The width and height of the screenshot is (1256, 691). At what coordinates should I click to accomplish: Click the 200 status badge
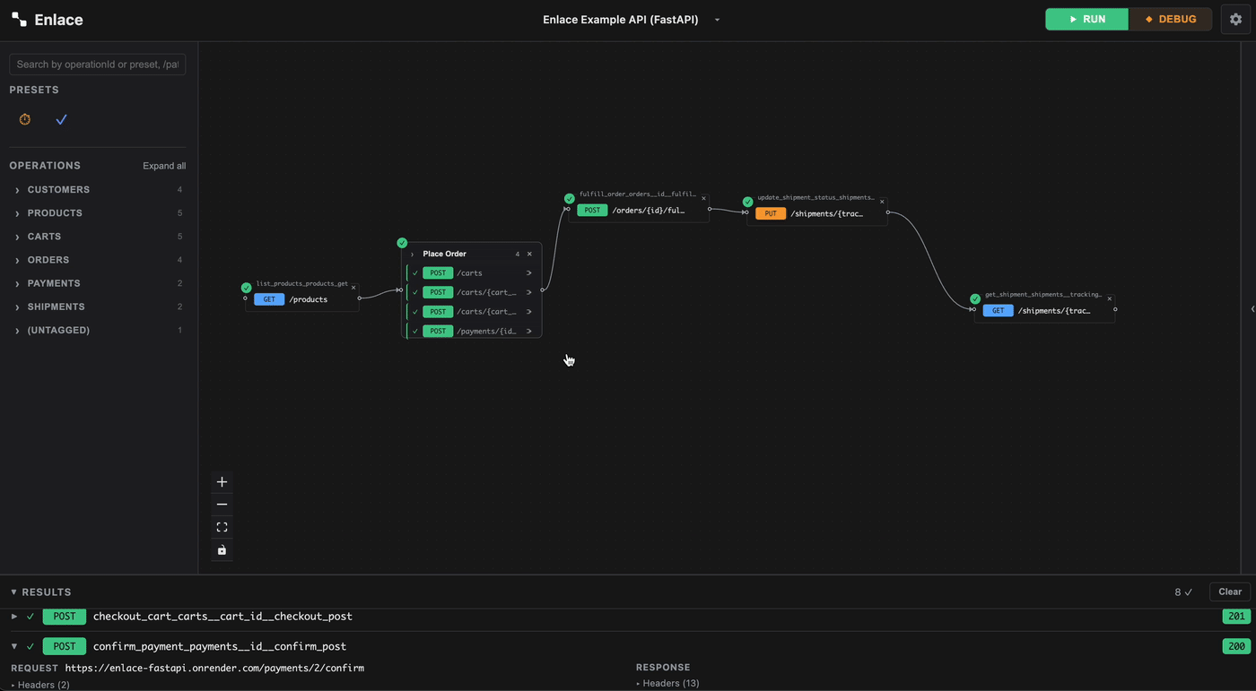[1236, 646]
